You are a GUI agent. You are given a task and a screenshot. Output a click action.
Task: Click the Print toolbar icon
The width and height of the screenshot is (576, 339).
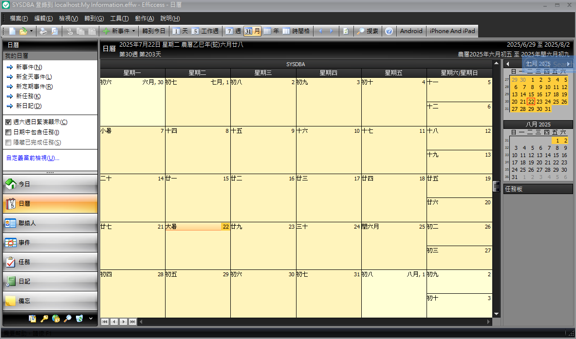(x=43, y=31)
